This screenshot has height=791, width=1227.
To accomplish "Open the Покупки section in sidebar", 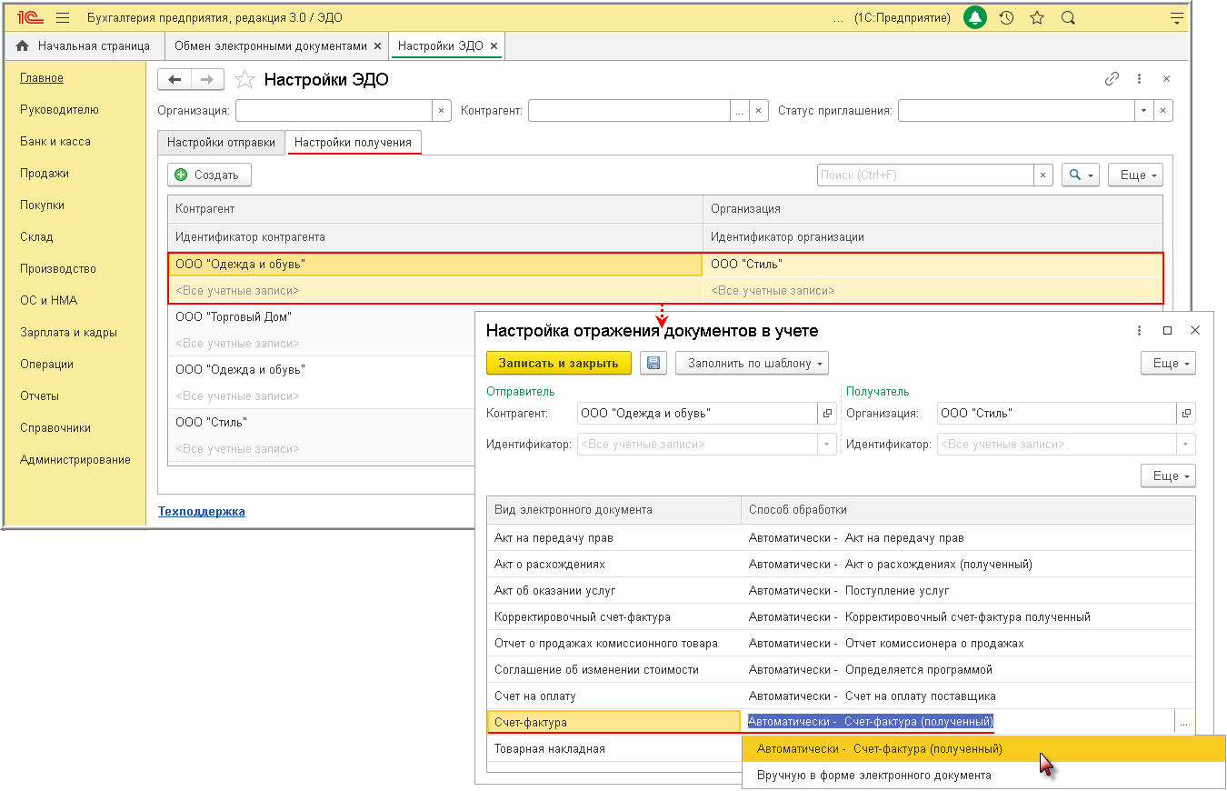I will tap(42, 205).
